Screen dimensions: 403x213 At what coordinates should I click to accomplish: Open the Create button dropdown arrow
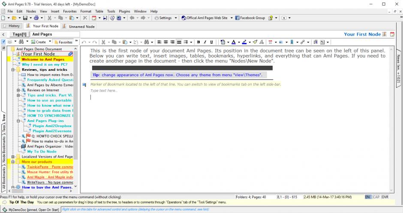click(x=50, y=41)
